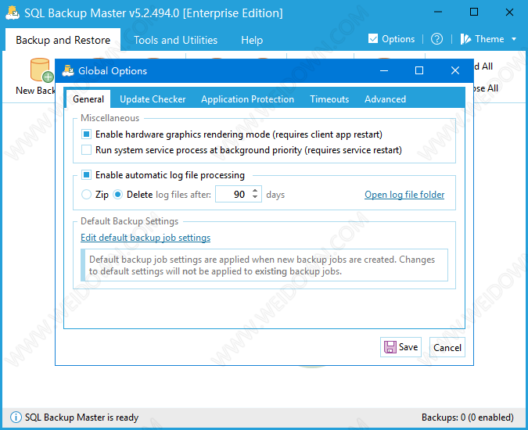Click the help question mark icon
528x430 pixels.
point(436,39)
